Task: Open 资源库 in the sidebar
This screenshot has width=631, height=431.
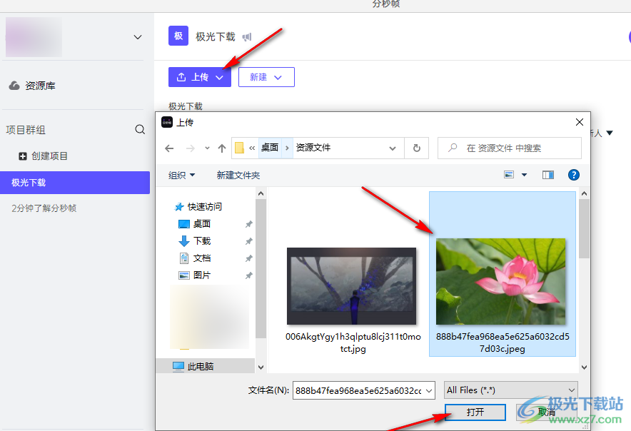Action: 33,86
